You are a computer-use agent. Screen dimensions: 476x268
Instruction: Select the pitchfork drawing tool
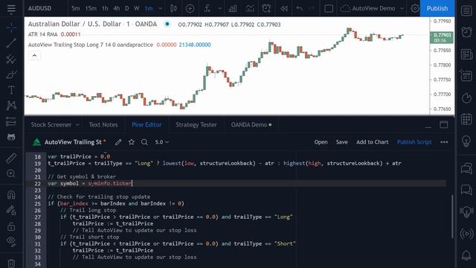point(11,59)
